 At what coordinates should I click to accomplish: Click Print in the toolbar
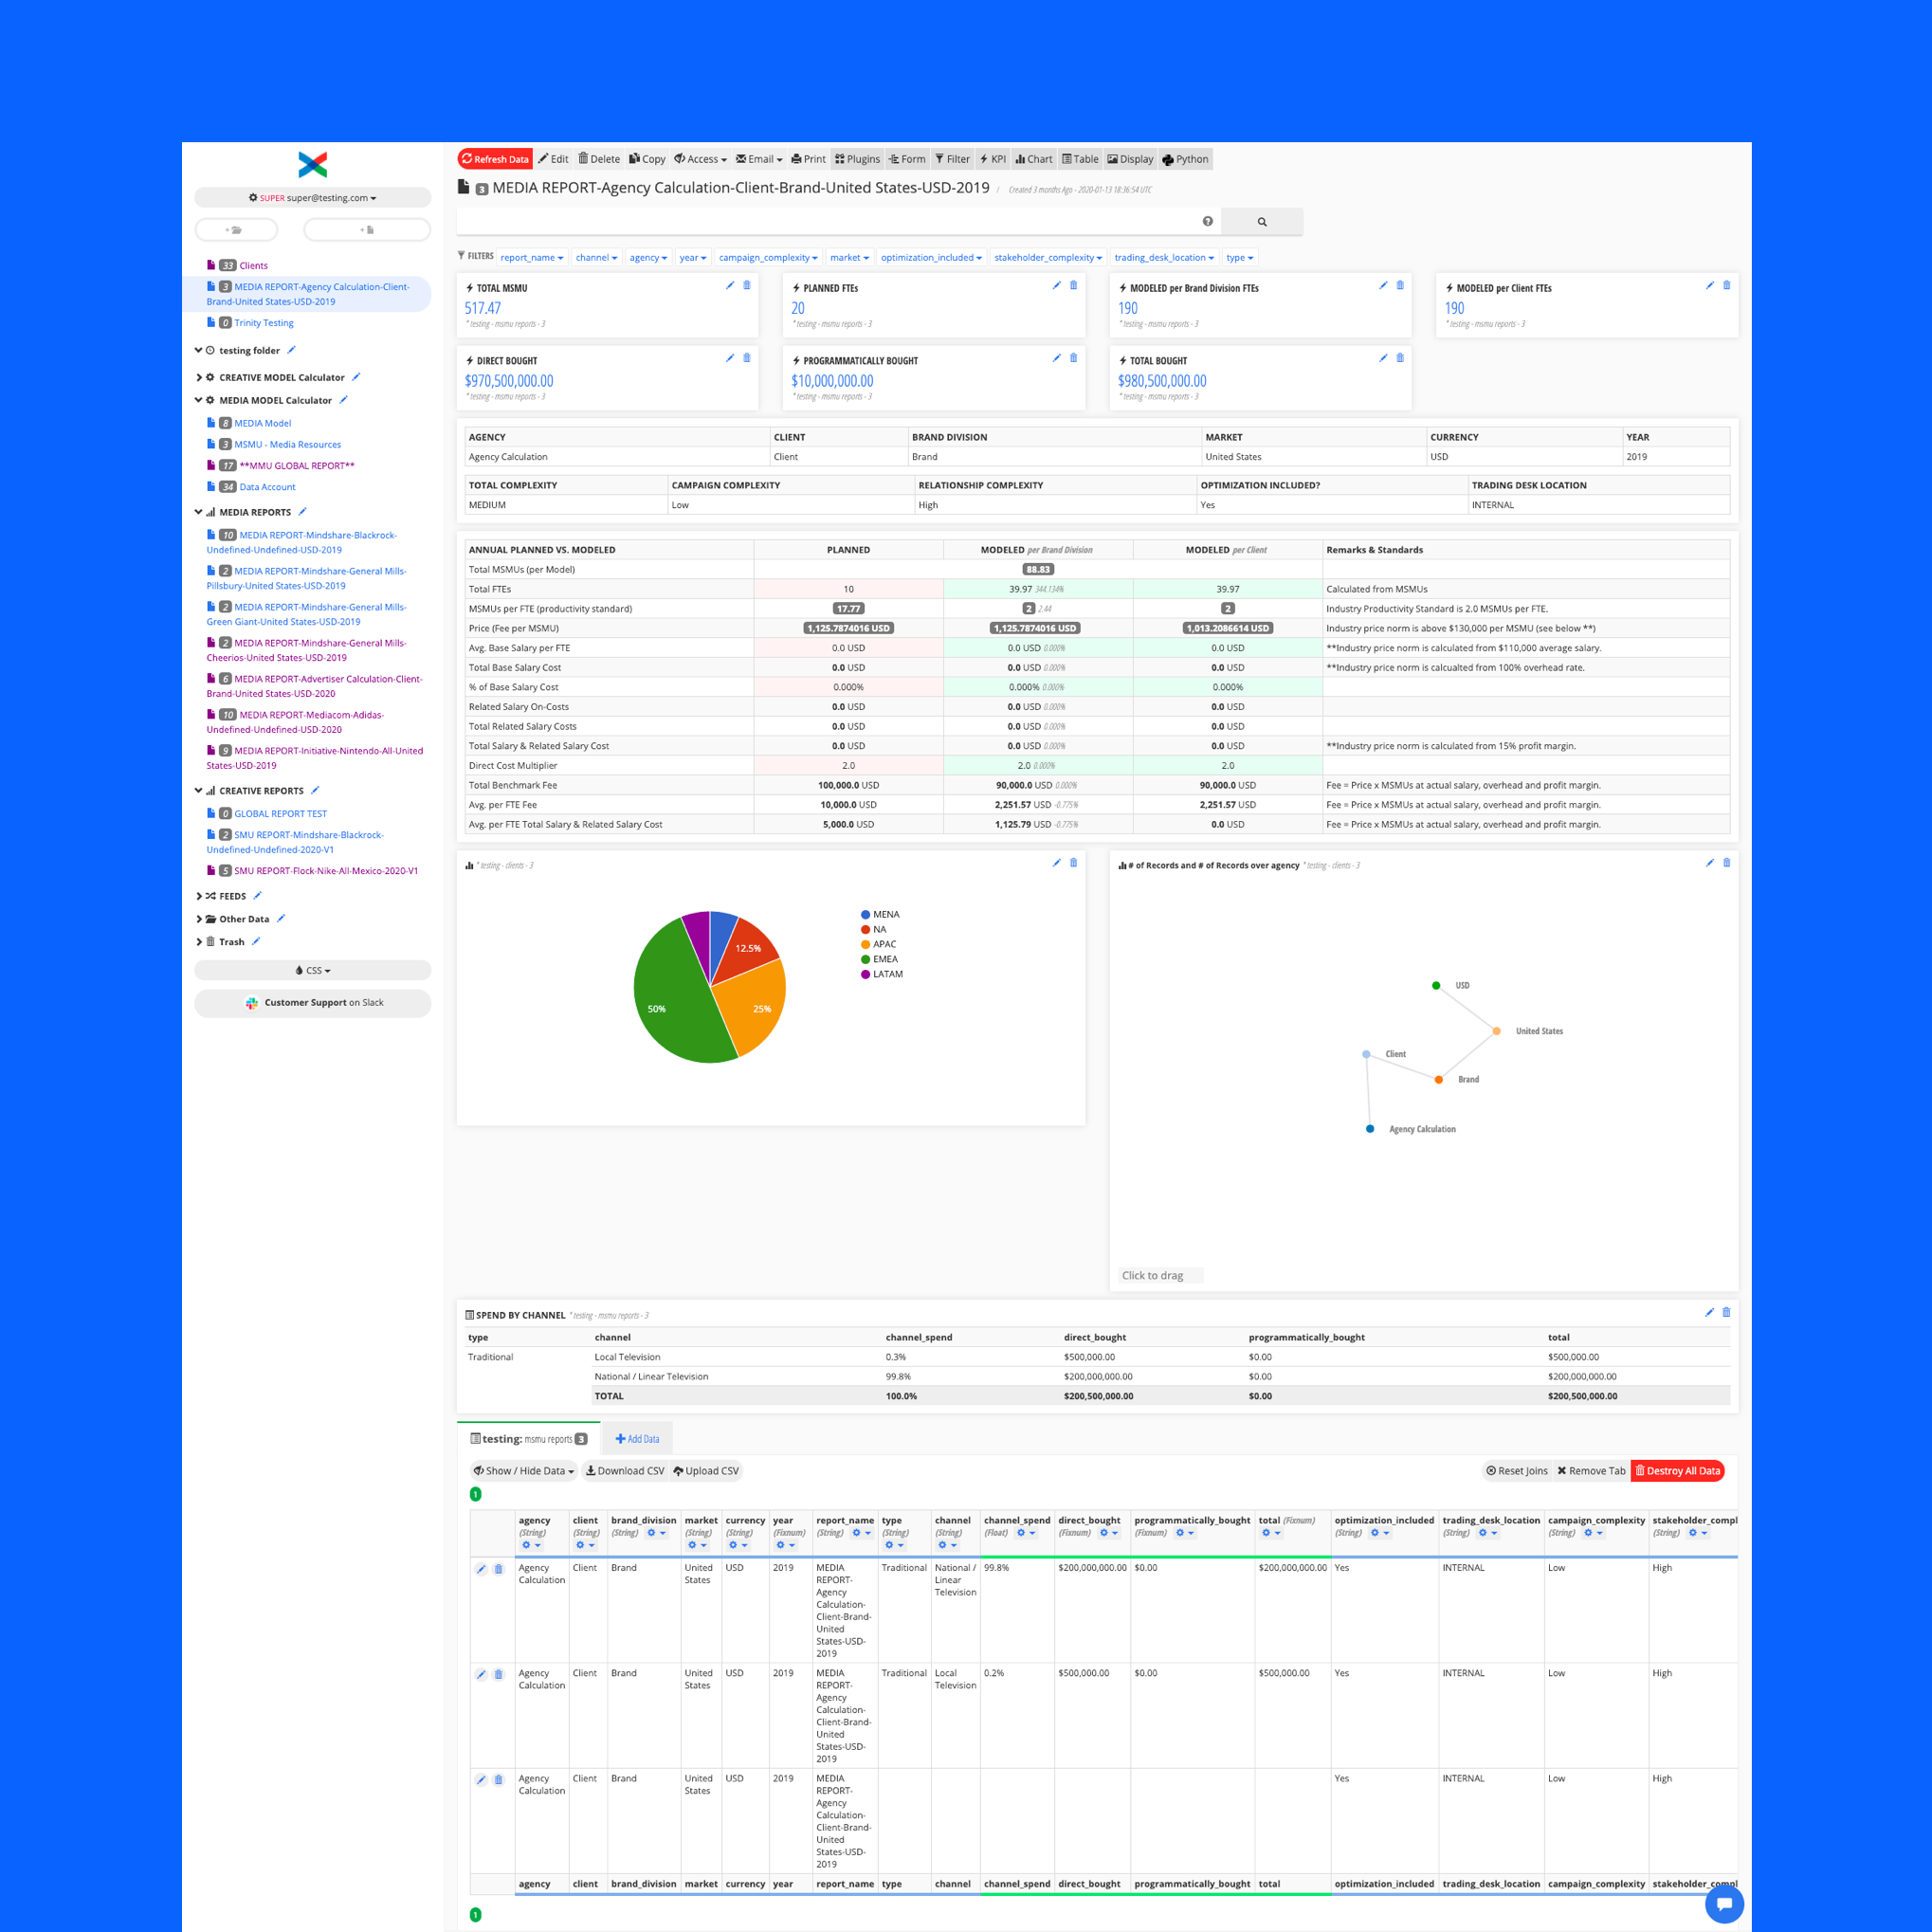(x=808, y=159)
